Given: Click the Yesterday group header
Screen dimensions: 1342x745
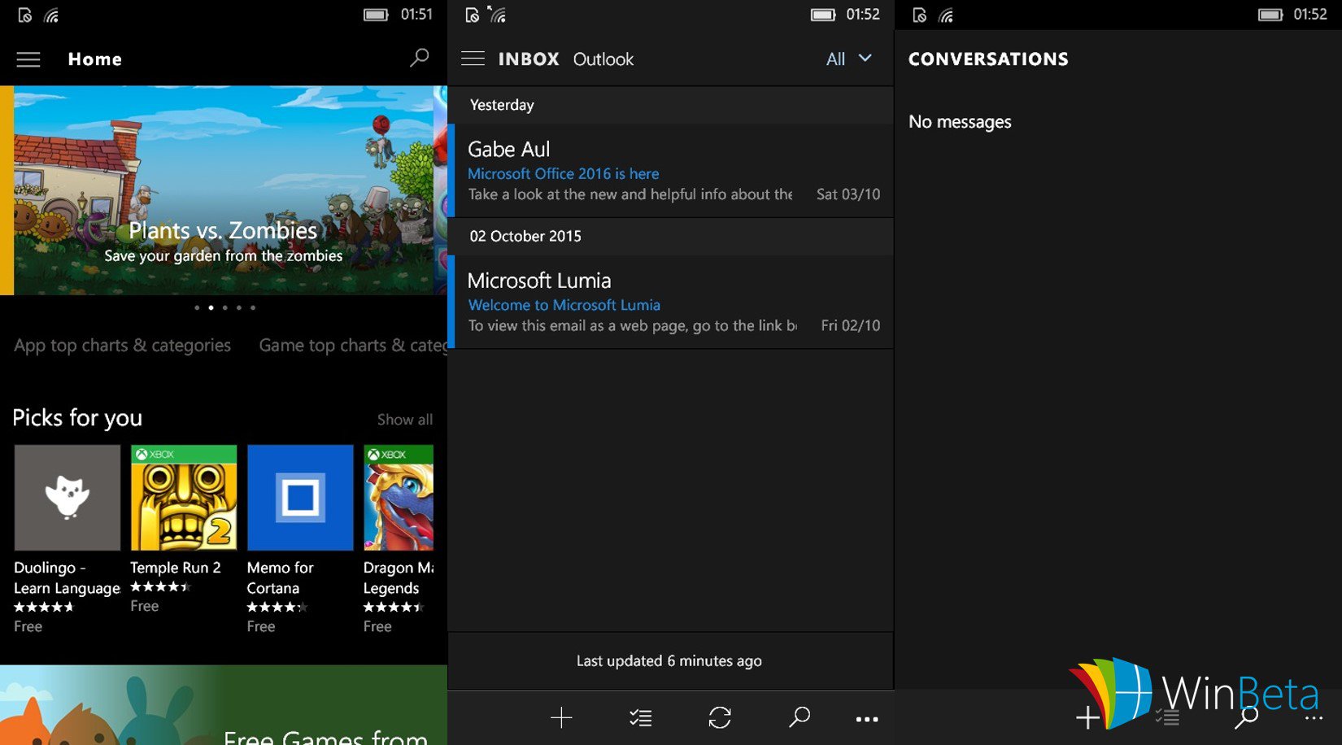Looking at the screenshot, I should pos(671,105).
